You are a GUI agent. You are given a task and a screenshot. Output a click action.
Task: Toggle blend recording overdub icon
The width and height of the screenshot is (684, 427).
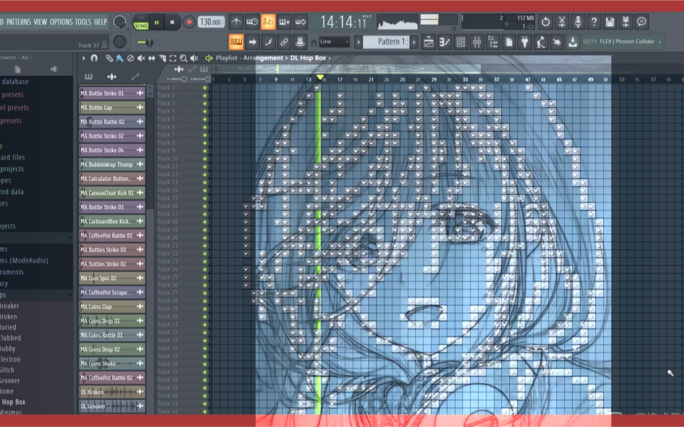point(284,22)
